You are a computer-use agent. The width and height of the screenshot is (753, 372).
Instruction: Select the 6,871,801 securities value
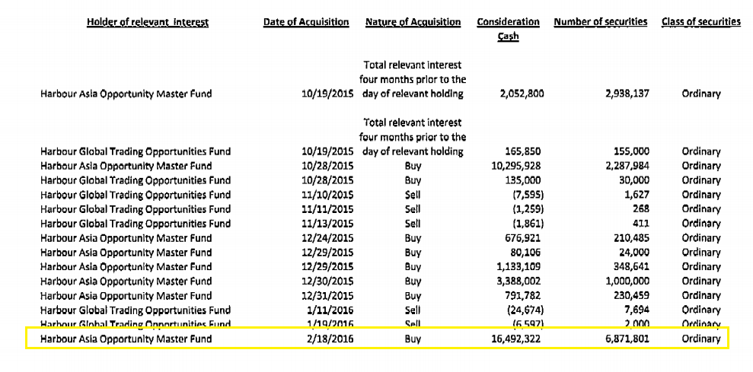tap(627, 339)
